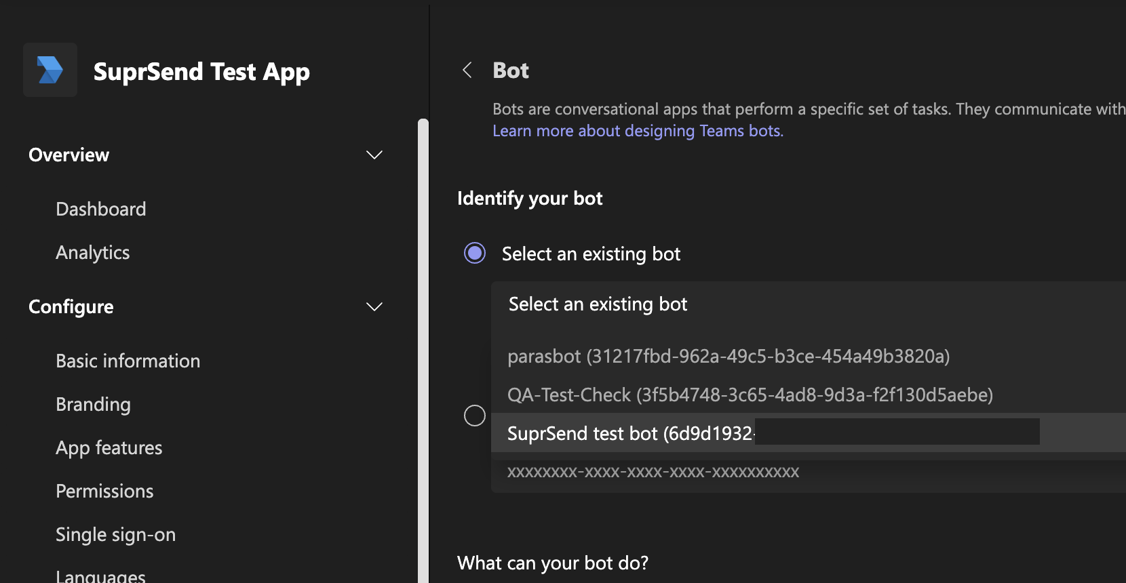Open the Analytics page
Image resolution: width=1126 pixels, height=583 pixels.
tap(93, 252)
